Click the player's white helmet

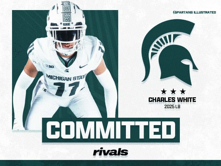click(x=66, y=27)
